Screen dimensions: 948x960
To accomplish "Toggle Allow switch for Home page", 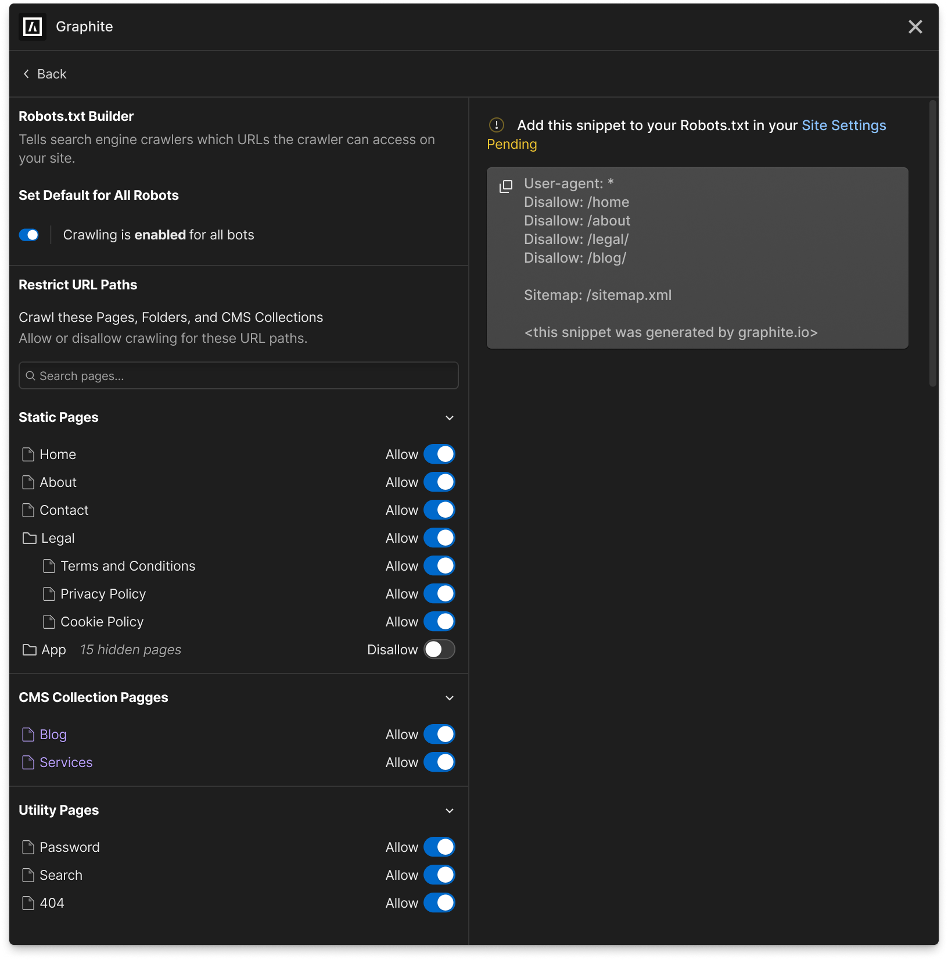I will [439, 454].
